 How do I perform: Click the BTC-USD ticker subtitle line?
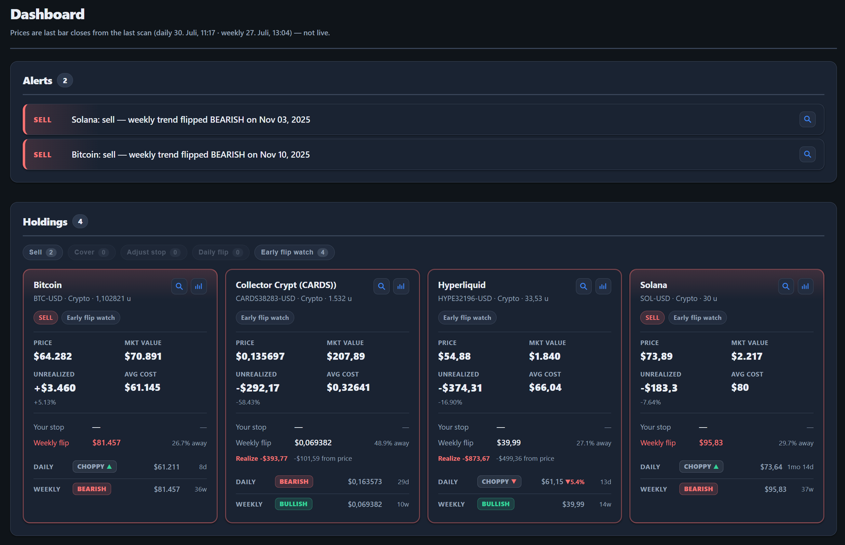82,298
